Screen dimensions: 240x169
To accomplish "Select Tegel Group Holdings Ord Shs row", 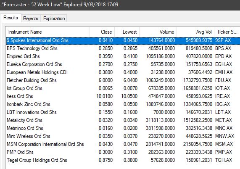I will tap(123, 160).
